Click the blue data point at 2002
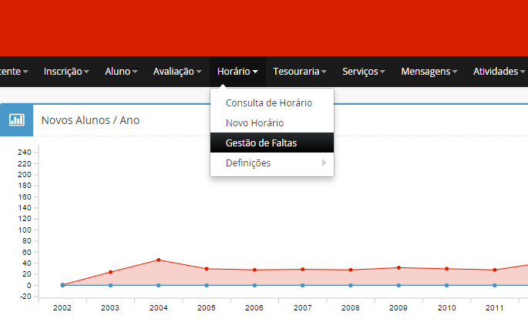 (x=62, y=285)
